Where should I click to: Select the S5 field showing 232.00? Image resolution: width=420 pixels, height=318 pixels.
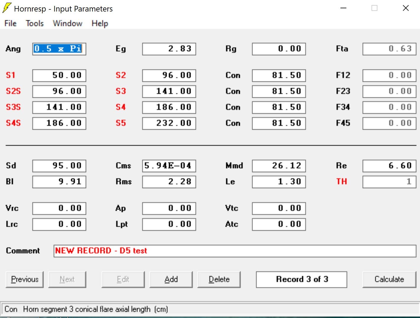tap(169, 123)
